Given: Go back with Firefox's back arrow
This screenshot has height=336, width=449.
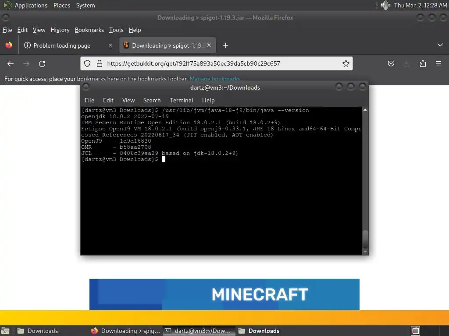Looking at the screenshot, I should pyautogui.click(x=11, y=64).
